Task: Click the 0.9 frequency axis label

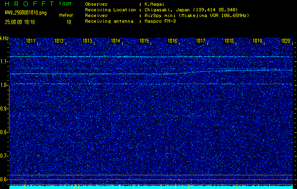Action: pos(4,109)
